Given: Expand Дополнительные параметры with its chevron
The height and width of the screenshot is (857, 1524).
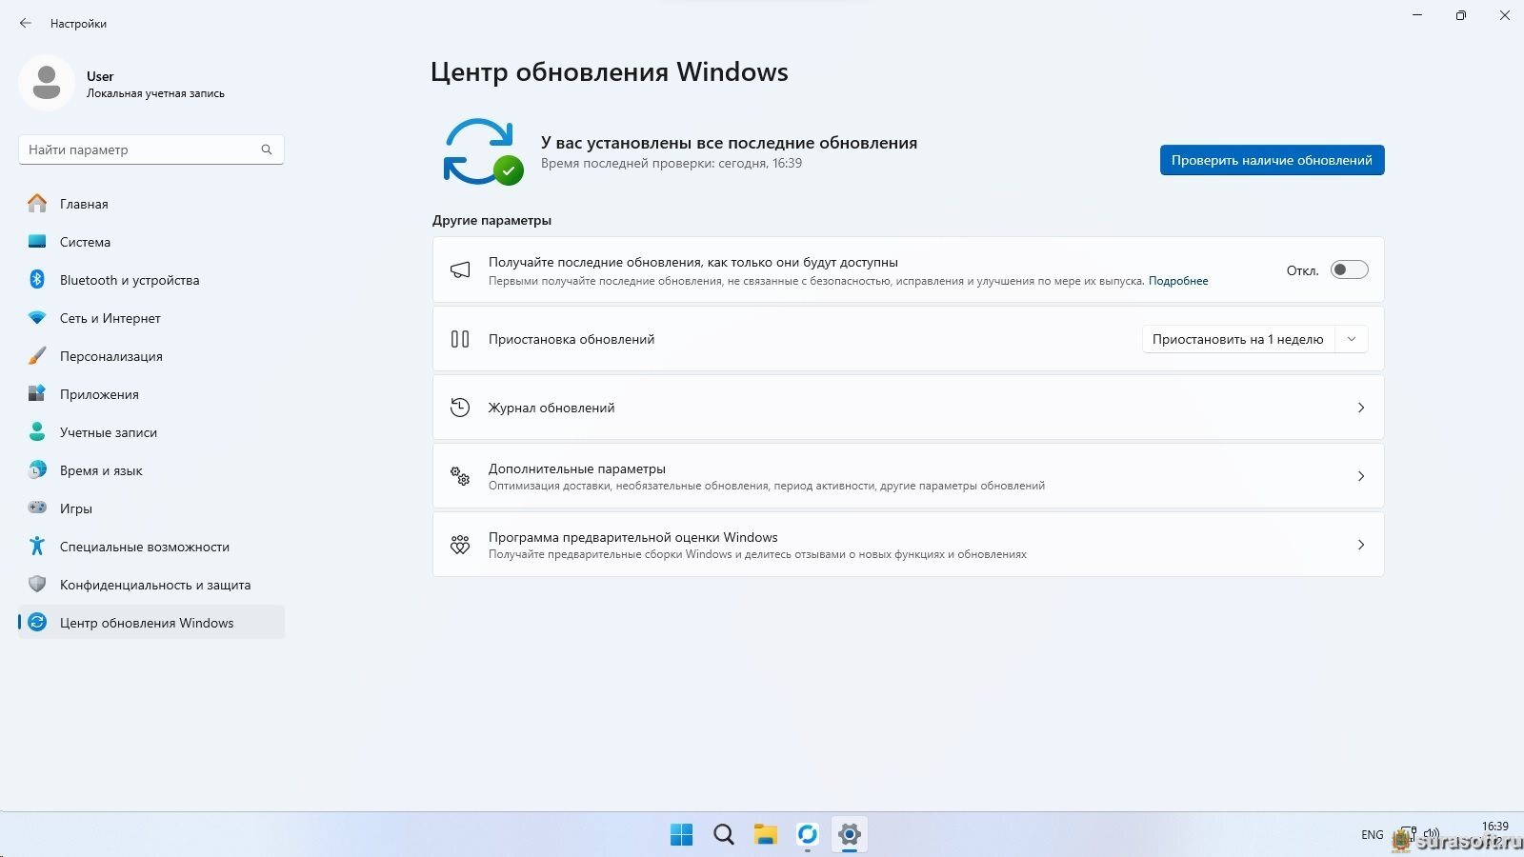Looking at the screenshot, I should [1360, 476].
